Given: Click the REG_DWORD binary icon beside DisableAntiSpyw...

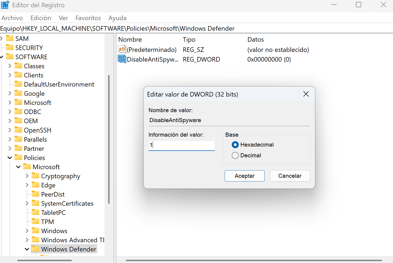Looking at the screenshot, I should (x=122, y=59).
